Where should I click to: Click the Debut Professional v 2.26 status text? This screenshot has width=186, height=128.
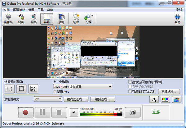point(33,124)
